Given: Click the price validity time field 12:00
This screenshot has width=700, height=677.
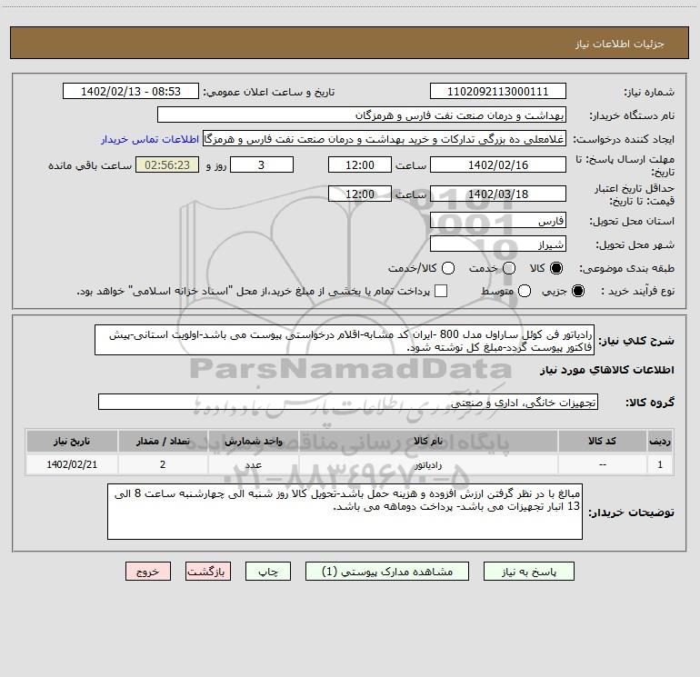Looking at the screenshot, I should pos(360,194).
